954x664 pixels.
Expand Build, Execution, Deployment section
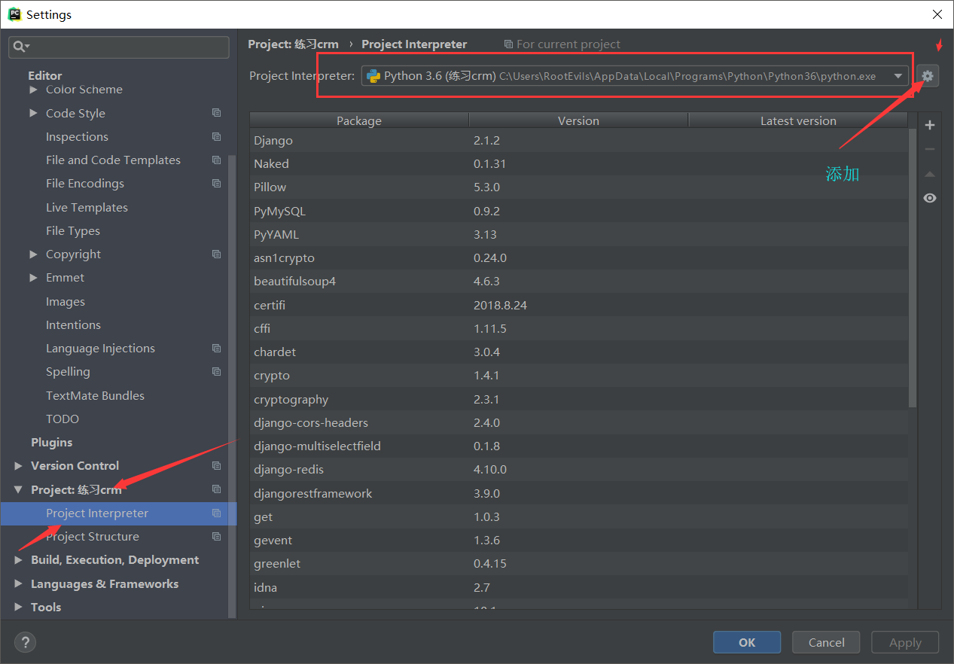(18, 559)
